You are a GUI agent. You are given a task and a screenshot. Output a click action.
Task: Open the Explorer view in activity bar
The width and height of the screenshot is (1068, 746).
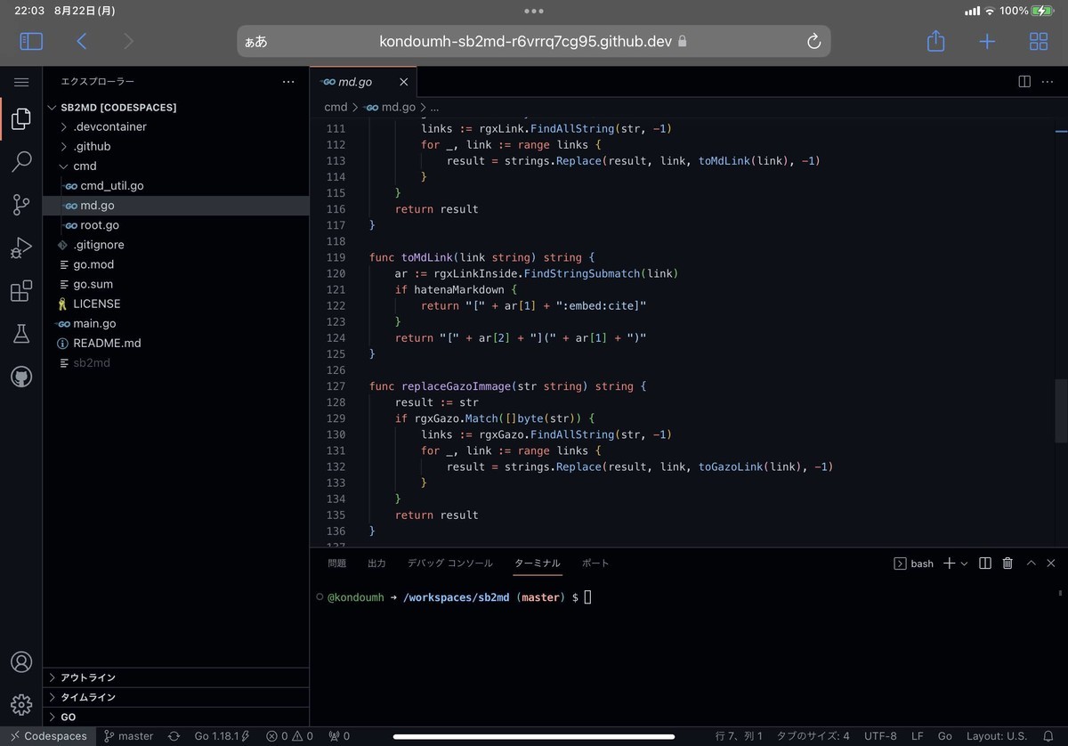[21, 119]
